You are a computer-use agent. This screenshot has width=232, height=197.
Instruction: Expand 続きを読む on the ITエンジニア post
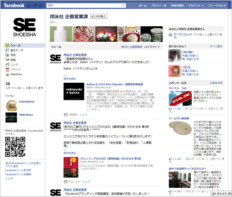coord(70,153)
